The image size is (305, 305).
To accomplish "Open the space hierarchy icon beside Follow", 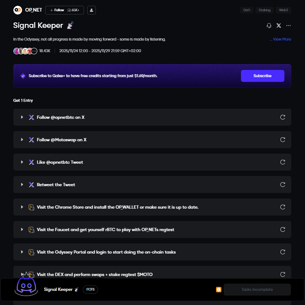I will click(92, 10).
